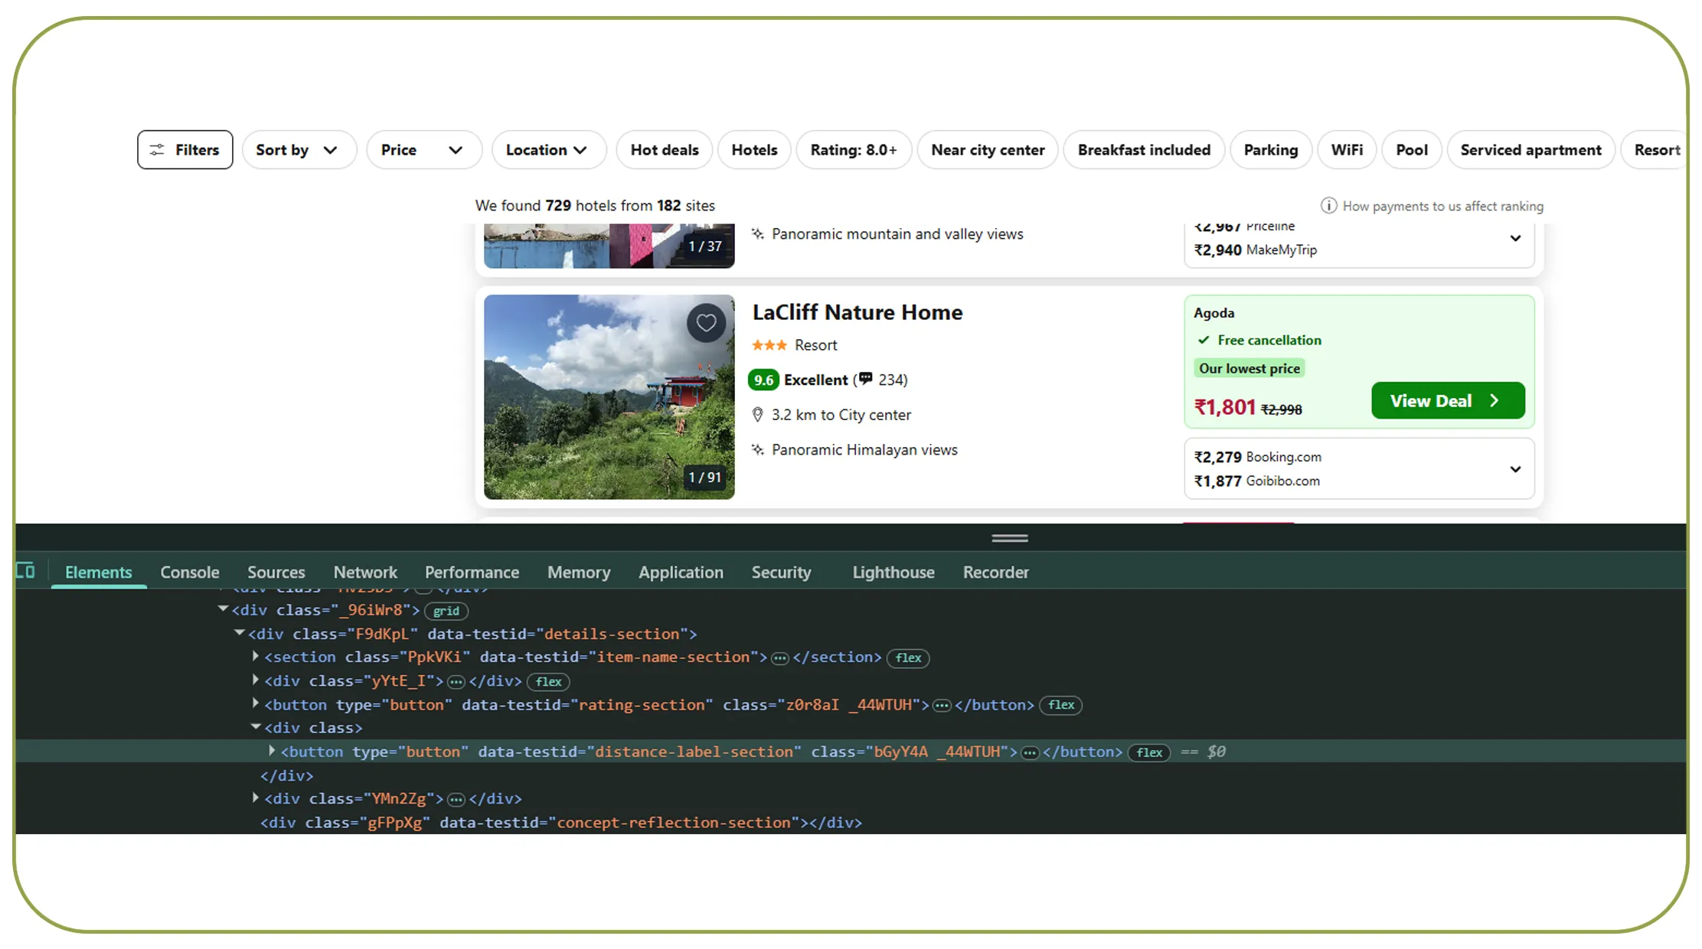The image size is (1702, 949).
Task: Toggle the Pool filter chip
Action: pos(1412,150)
